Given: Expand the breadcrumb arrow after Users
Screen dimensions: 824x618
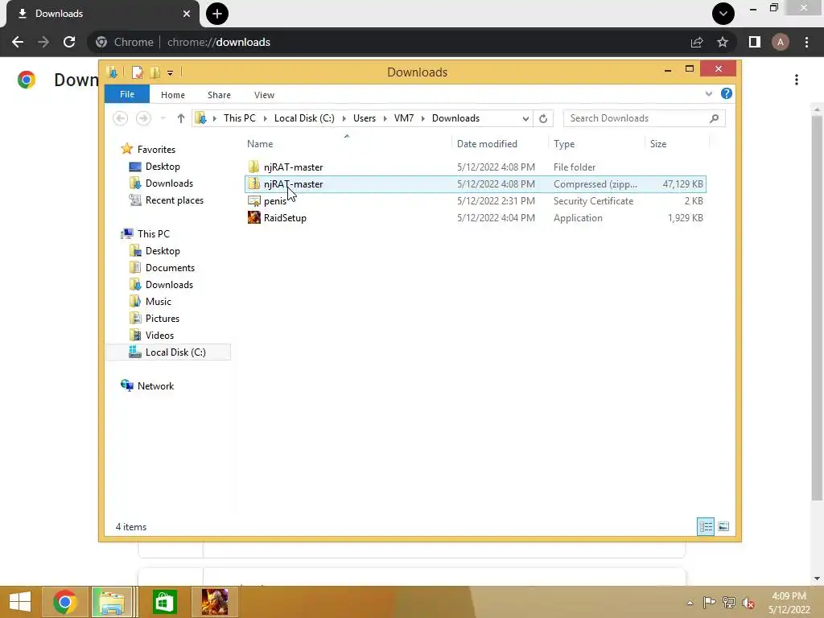Looking at the screenshot, I should tap(385, 118).
